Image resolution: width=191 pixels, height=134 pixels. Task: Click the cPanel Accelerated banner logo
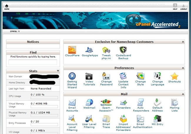coord(153,21)
